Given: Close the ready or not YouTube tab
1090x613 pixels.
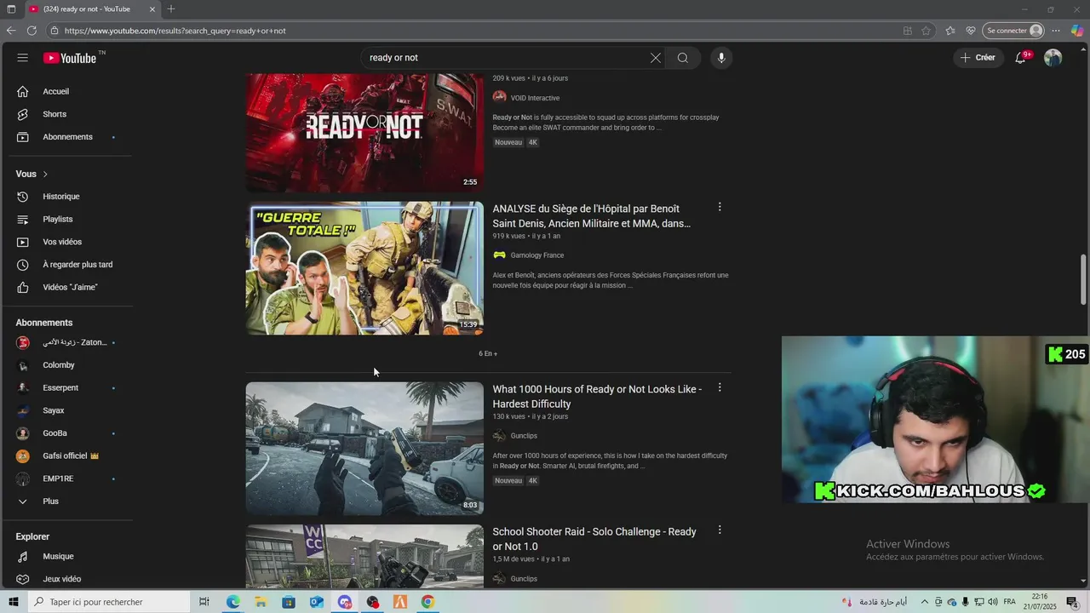Looking at the screenshot, I should pyautogui.click(x=152, y=9).
